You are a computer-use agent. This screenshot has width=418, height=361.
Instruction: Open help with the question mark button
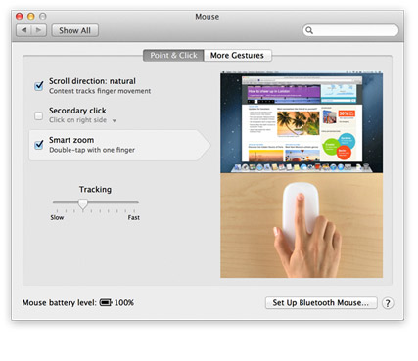pyautogui.click(x=388, y=303)
